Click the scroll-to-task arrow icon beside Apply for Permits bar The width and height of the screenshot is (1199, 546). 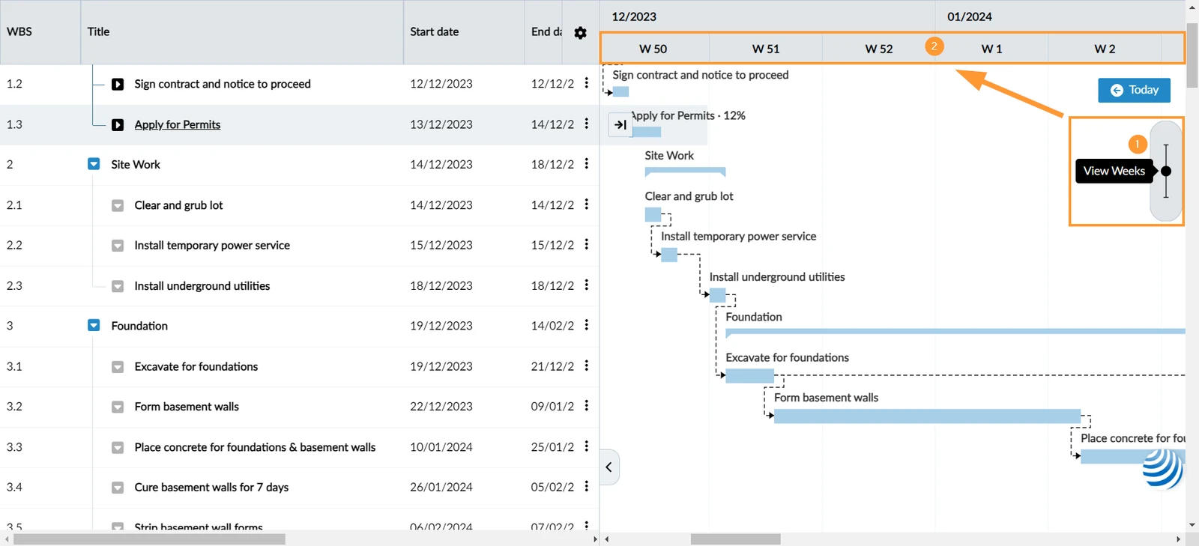[x=620, y=125]
